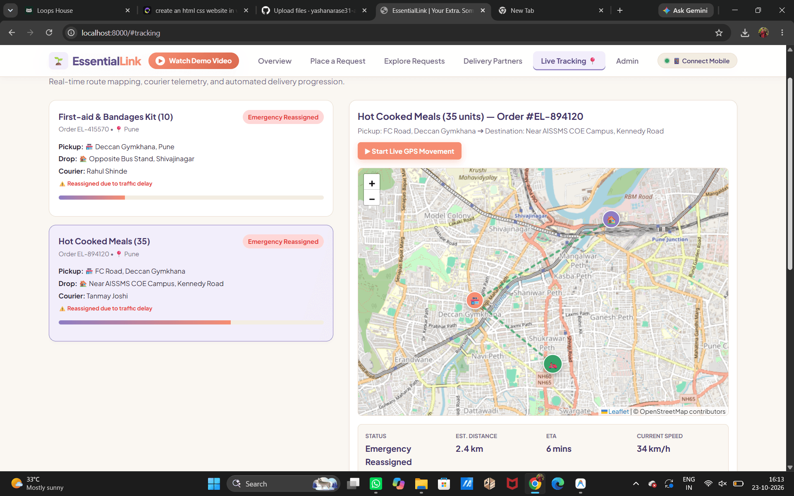Click First-aid kit delivery progress bar
This screenshot has height=496, width=794.
(191, 198)
